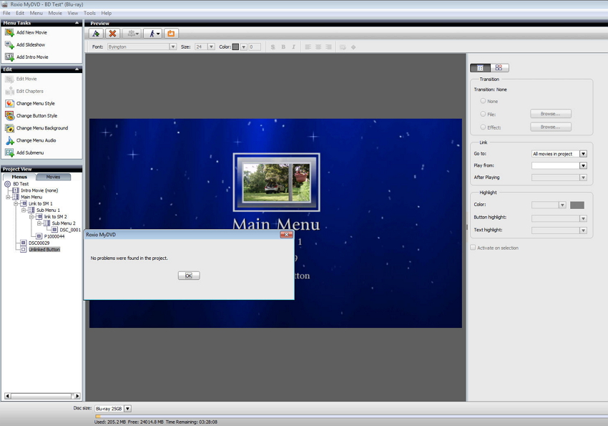Open the Disc size dropdown
This screenshot has height=426, width=608.
(x=127, y=409)
